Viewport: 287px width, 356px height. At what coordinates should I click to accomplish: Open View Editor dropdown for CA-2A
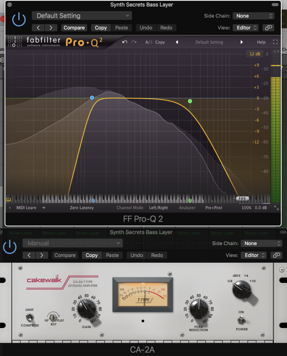pyautogui.click(x=254, y=255)
